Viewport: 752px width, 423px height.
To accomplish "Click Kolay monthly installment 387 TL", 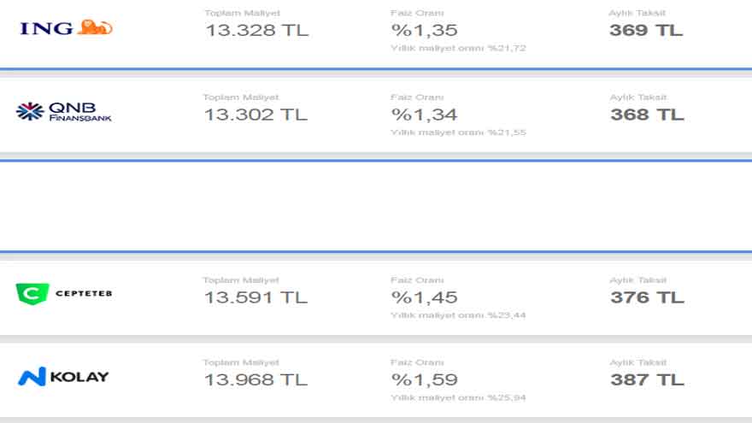I will point(647,379).
